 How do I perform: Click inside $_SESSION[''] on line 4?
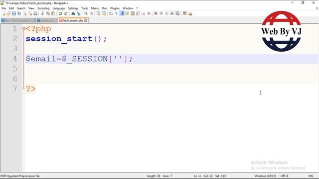click(98, 59)
